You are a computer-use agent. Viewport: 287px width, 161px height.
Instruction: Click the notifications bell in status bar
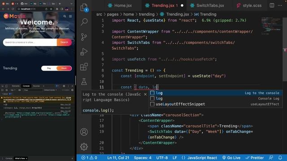click(280, 157)
